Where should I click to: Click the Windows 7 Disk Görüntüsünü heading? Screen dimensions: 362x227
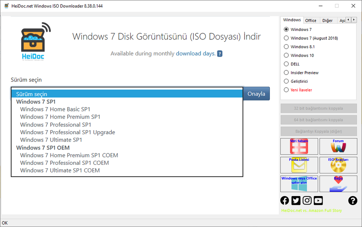click(167, 37)
